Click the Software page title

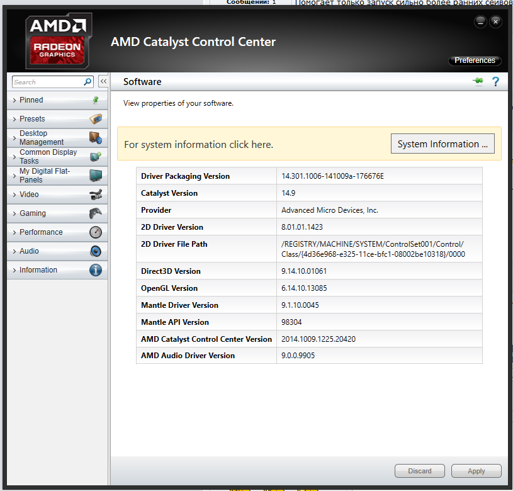click(142, 81)
